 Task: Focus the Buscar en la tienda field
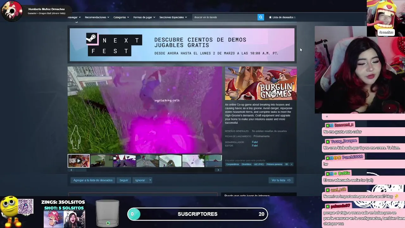click(225, 17)
